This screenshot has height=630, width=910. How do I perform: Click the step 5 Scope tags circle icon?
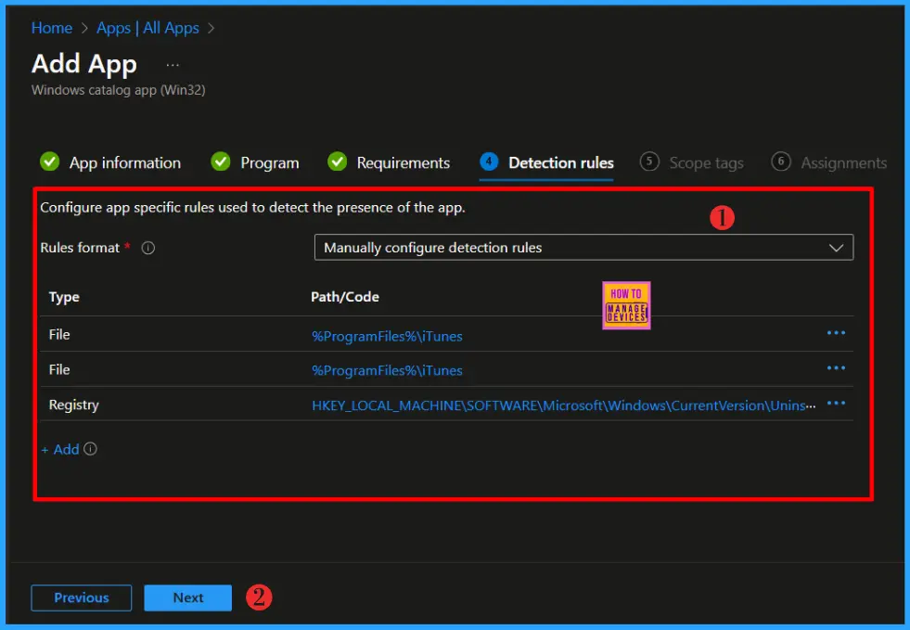(x=649, y=161)
